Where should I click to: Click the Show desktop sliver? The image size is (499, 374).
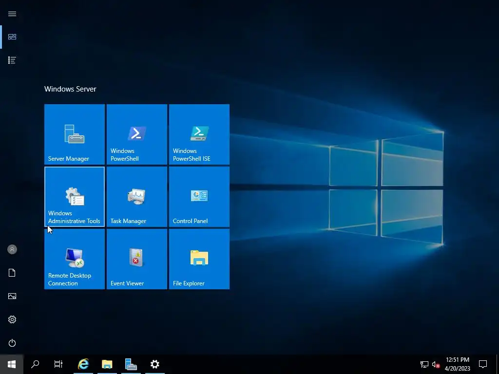pyautogui.click(x=498, y=364)
